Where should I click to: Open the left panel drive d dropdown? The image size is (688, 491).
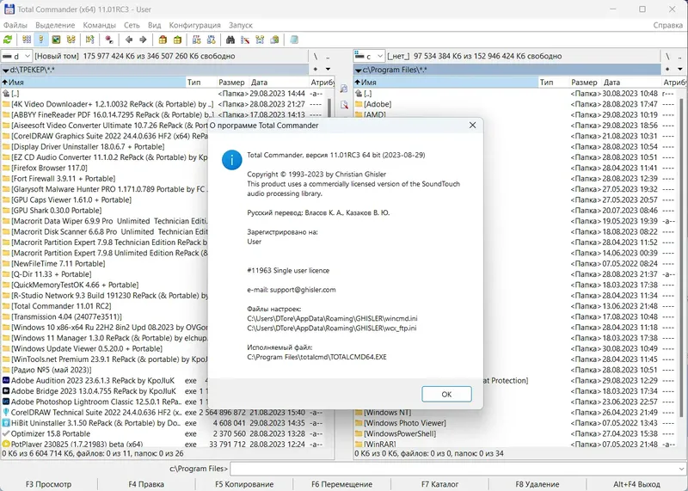coord(16,56)
